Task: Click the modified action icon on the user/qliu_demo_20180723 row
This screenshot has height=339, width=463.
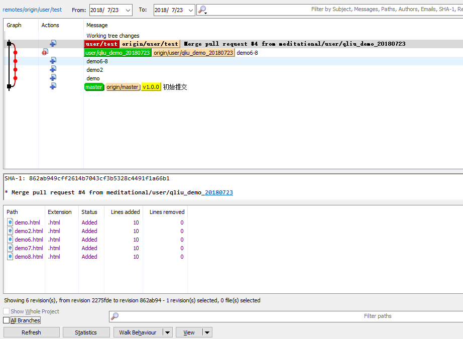Action: [45, 52]
